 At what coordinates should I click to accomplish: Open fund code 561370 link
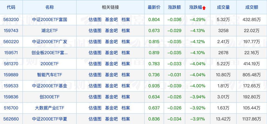tap(11, 64)
